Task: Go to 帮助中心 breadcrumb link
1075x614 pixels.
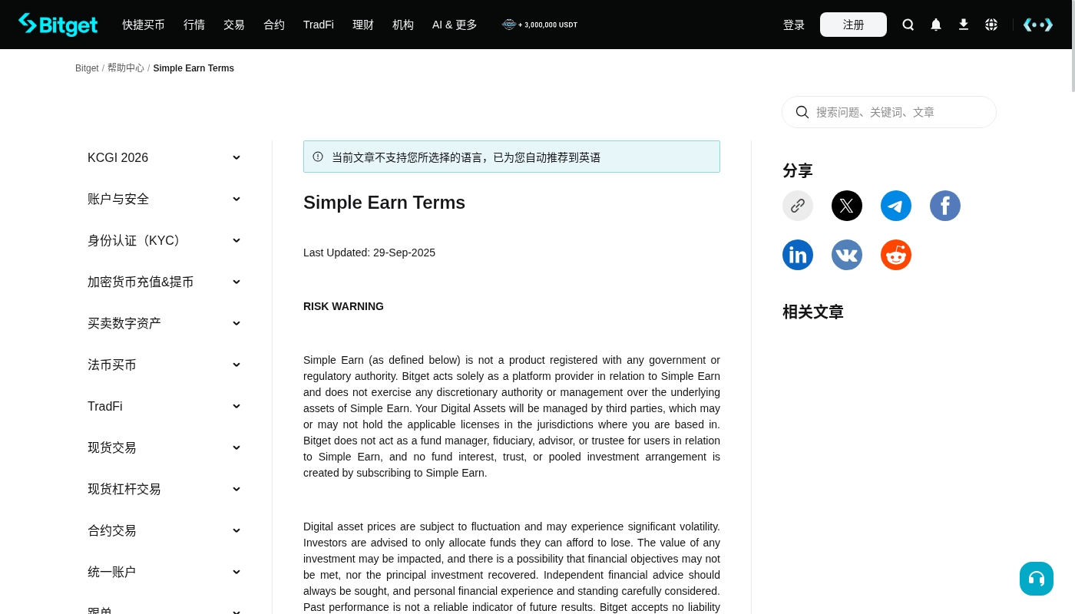Action: (126, 68)
